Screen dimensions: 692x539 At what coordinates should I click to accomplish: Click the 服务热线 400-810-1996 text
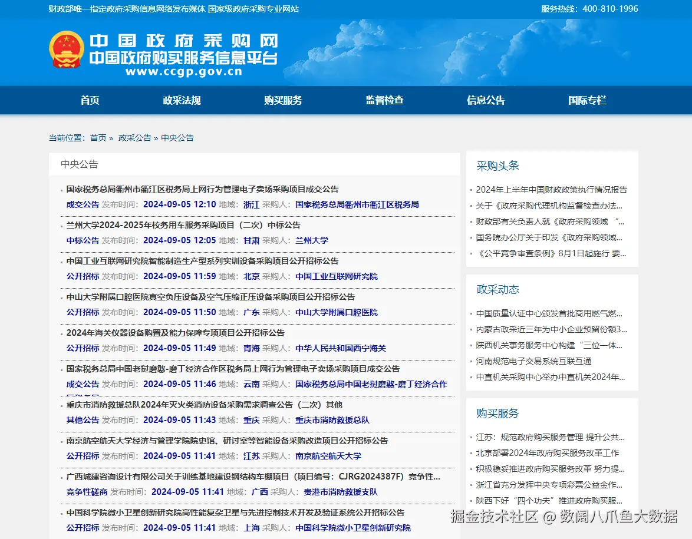[589, 9]
